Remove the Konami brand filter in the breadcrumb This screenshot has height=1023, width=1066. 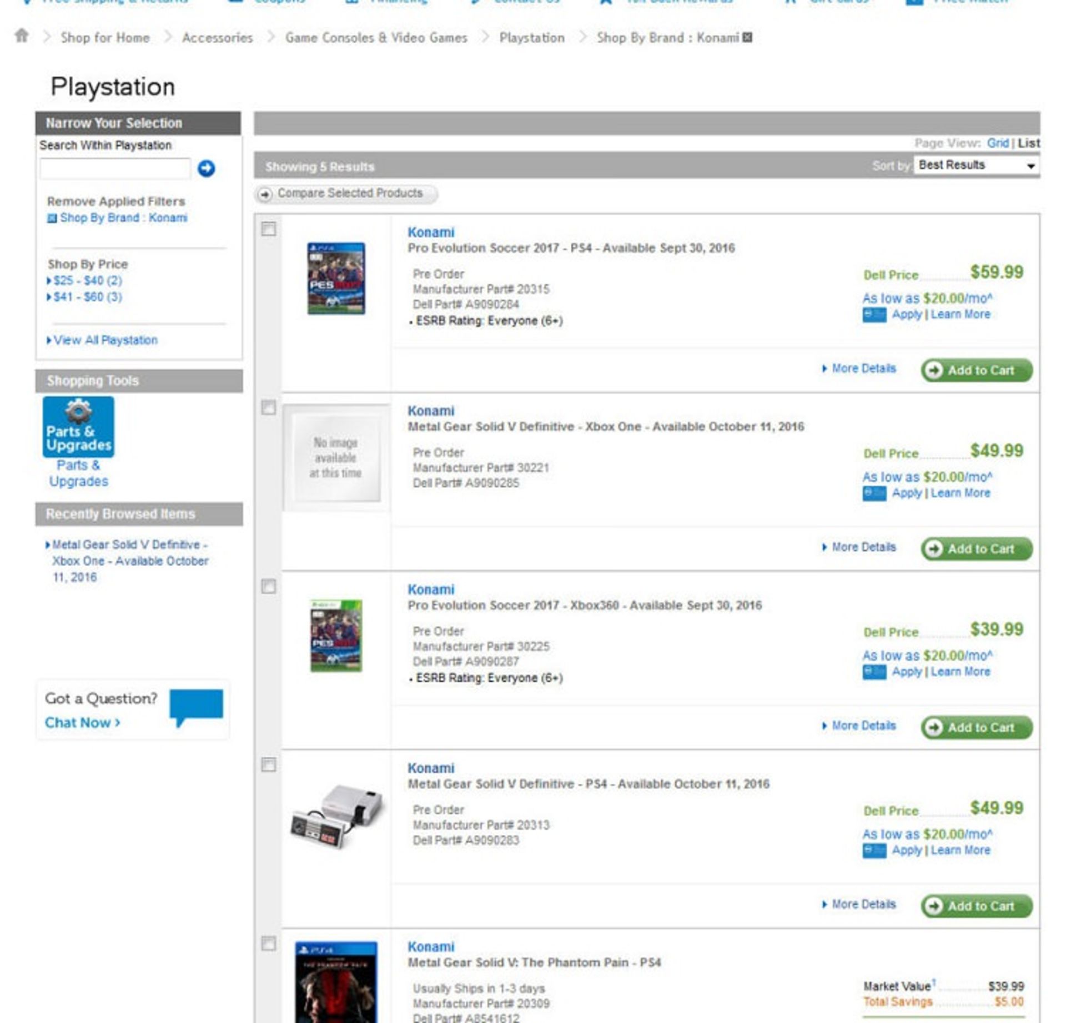(x=747, y=38)
